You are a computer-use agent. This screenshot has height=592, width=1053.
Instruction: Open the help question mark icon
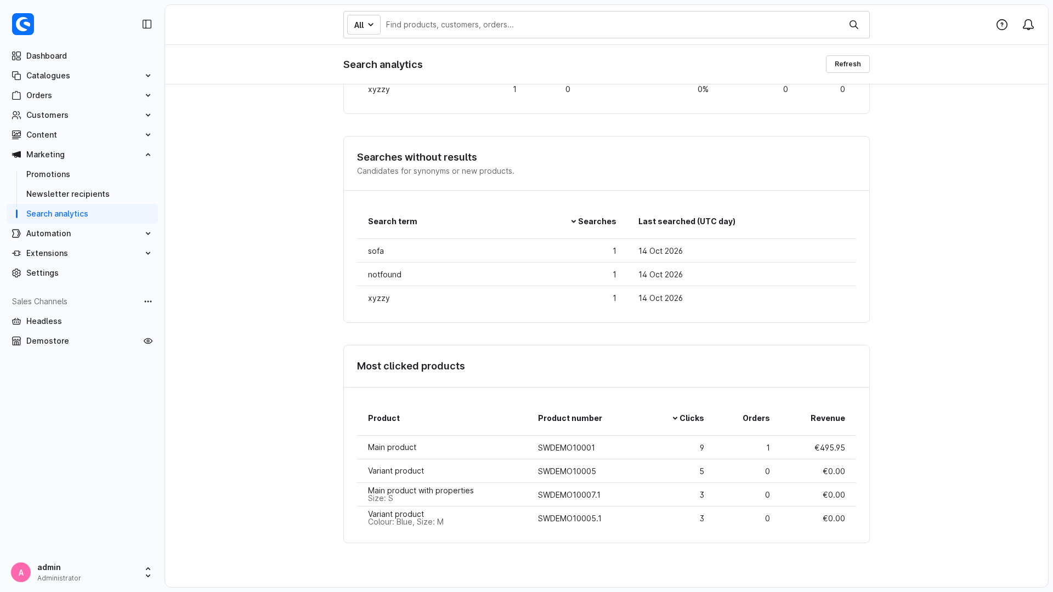[1002, 25]
